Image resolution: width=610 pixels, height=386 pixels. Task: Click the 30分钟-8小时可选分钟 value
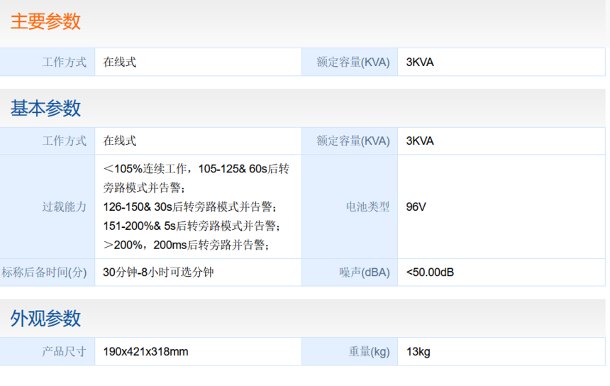158,272
